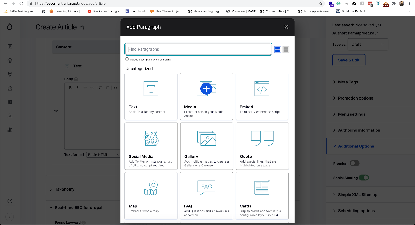Expand the left sidebar with arrow
The image size is (415, 225).
pos(10,217)
